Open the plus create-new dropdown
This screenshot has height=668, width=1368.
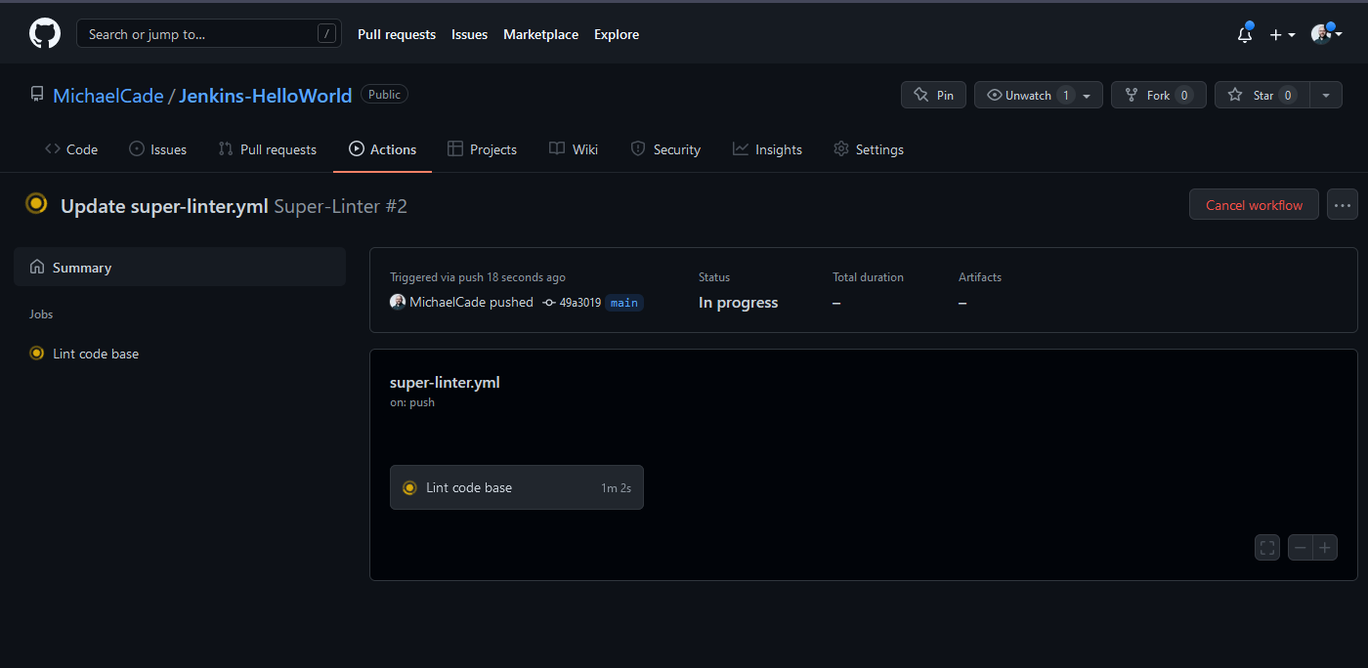tap(1282, 34)
